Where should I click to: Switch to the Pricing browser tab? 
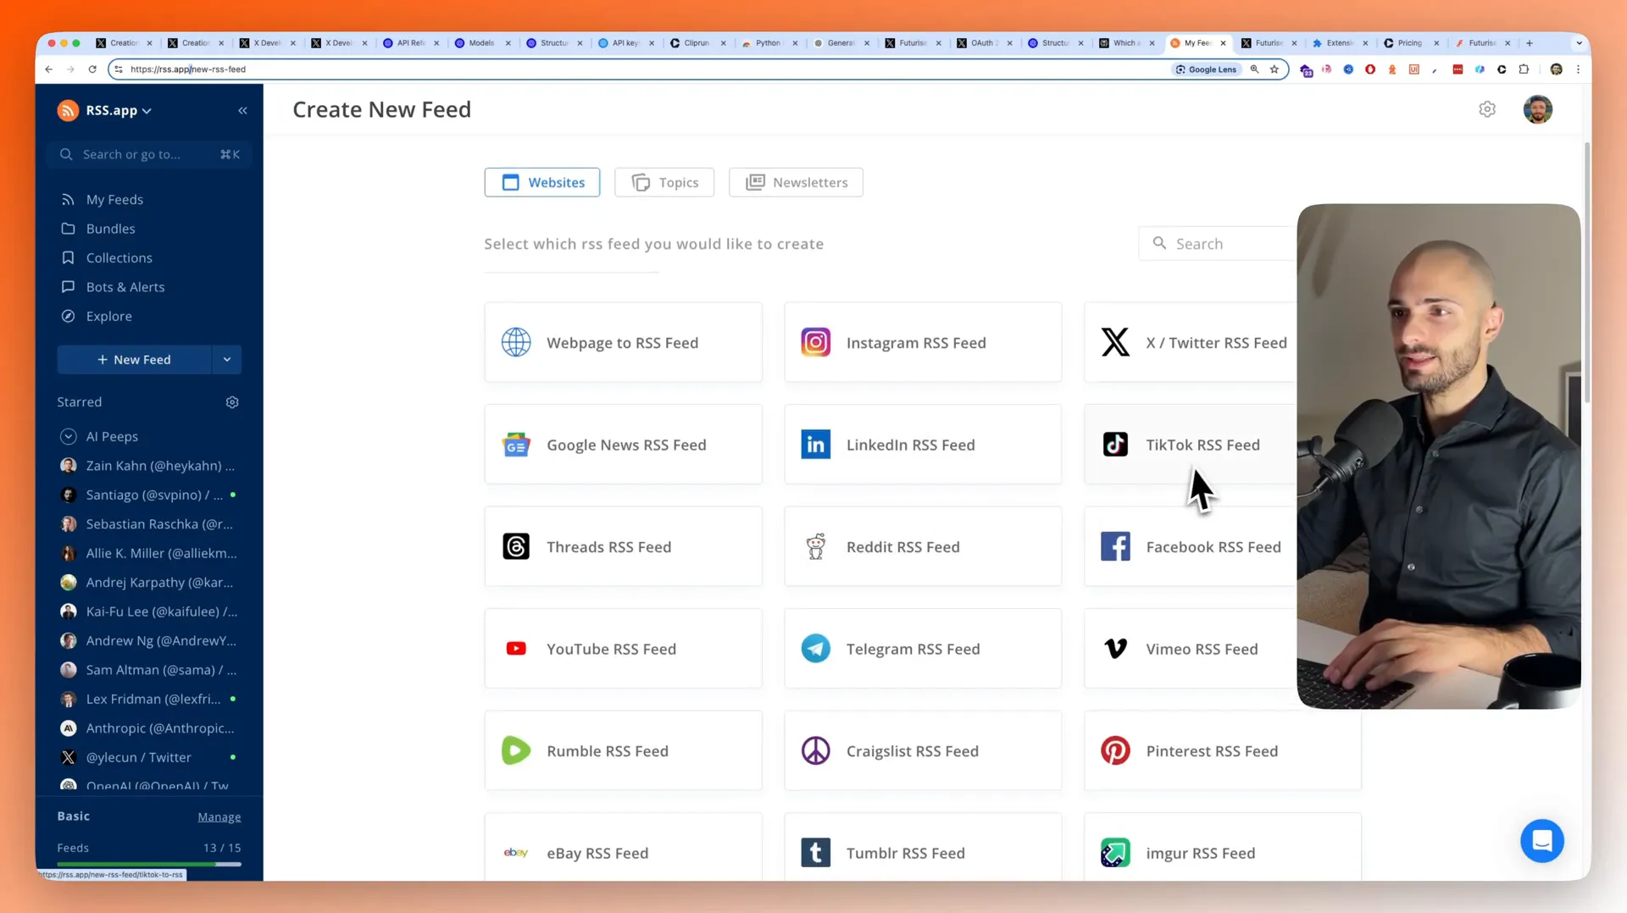(x=1410, y=42)
